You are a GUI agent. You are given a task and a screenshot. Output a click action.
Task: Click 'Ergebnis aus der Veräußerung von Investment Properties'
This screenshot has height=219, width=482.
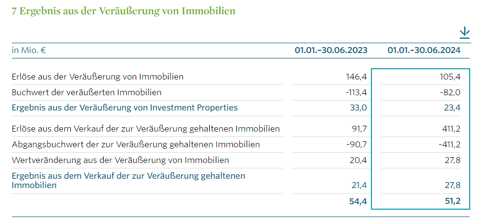point(124,108)
